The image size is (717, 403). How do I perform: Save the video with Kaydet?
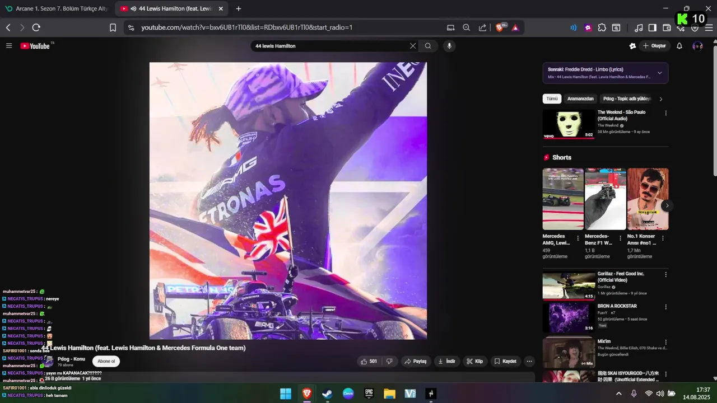tap(505, 361)
